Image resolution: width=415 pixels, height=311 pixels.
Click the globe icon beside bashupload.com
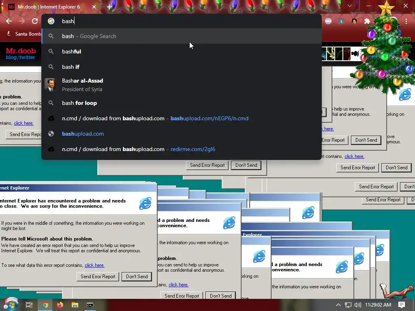coord(51,134)
